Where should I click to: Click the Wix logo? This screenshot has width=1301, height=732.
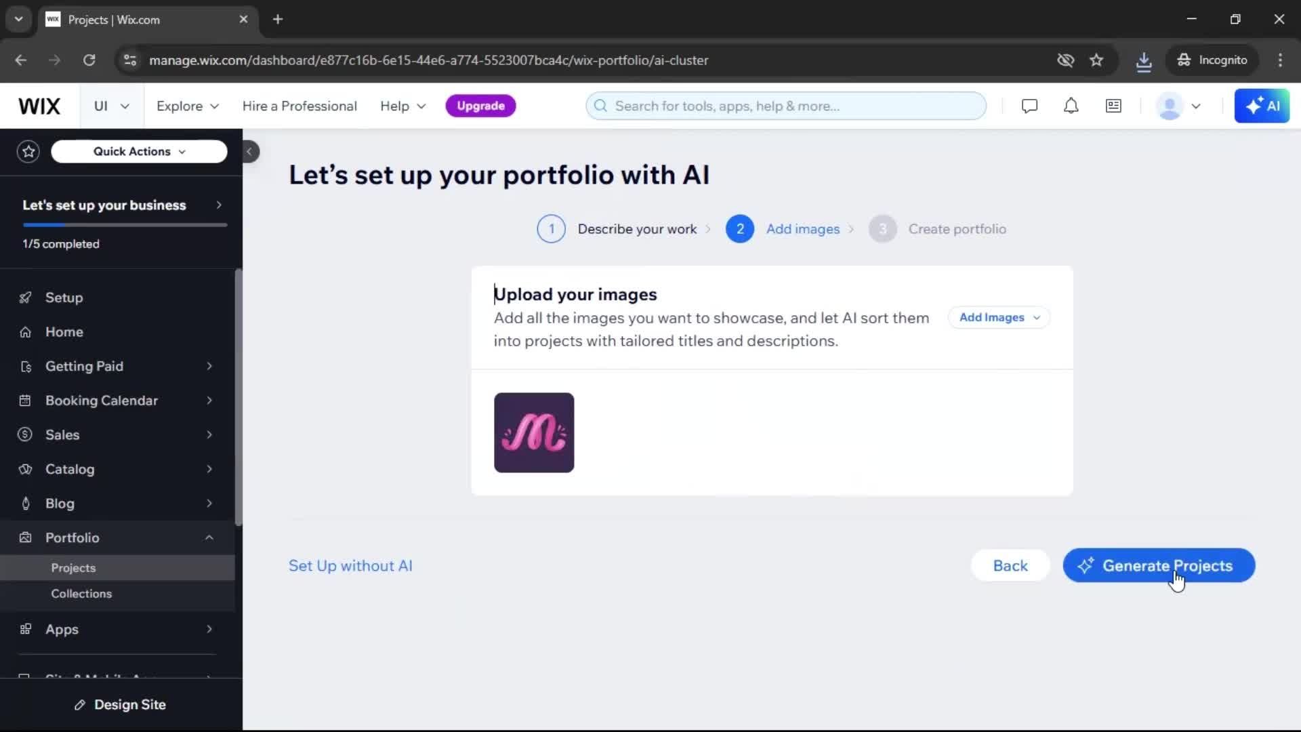click(x=39, y=106)
